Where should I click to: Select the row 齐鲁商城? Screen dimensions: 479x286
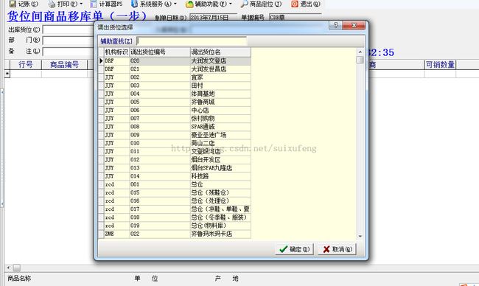(x=175, y=102)
